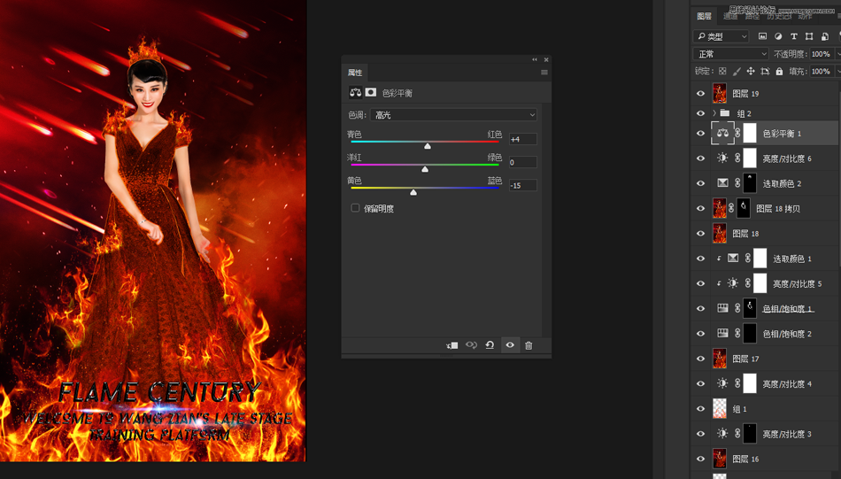841x479 pixels.
Task: Expand 组 2 group chevron
Action: tap(714, 113)
